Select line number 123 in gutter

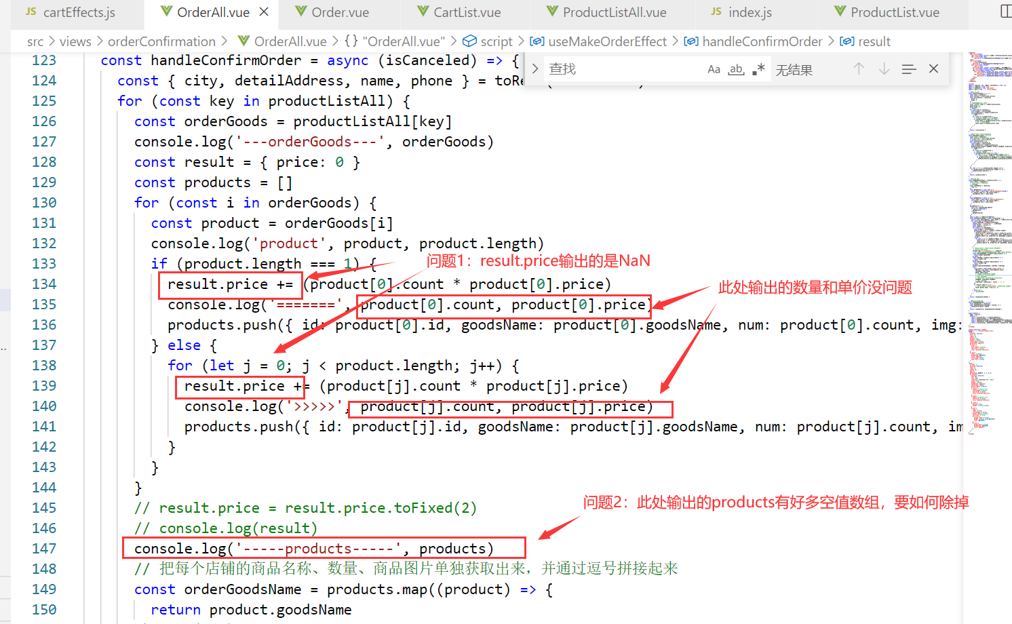[x=44, y=60]
